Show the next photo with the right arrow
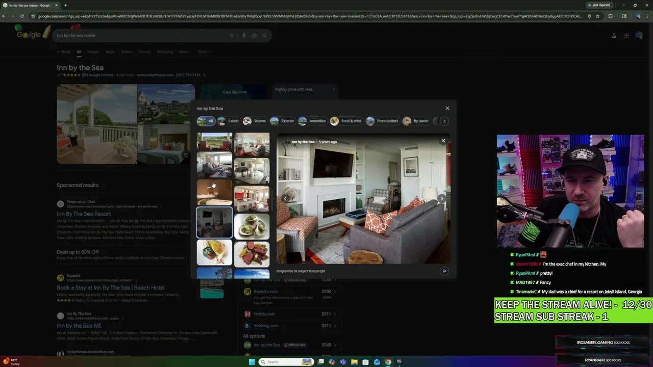The image size is (653, 367). (442, 198)
